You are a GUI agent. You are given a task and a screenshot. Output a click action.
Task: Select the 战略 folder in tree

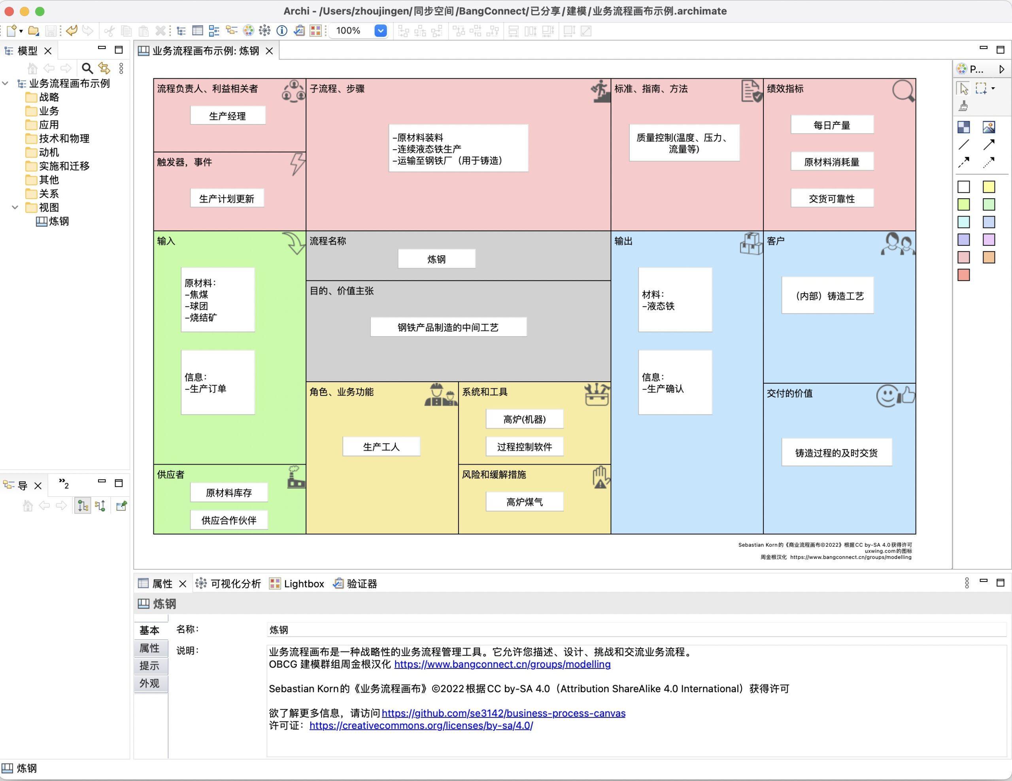43,97
